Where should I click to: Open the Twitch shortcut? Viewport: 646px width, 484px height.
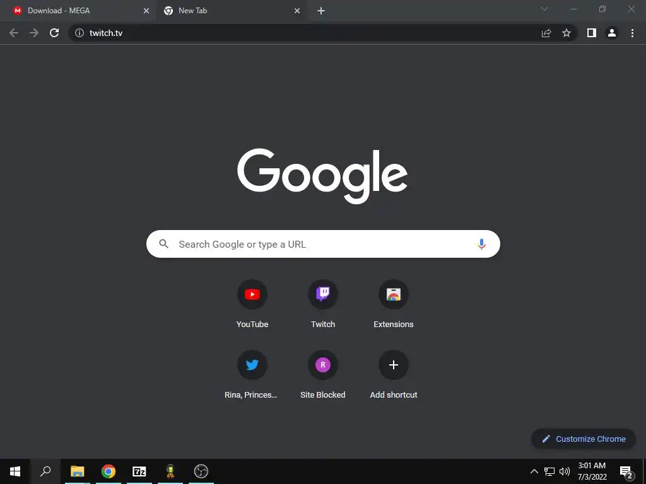(x=323, y=304)
